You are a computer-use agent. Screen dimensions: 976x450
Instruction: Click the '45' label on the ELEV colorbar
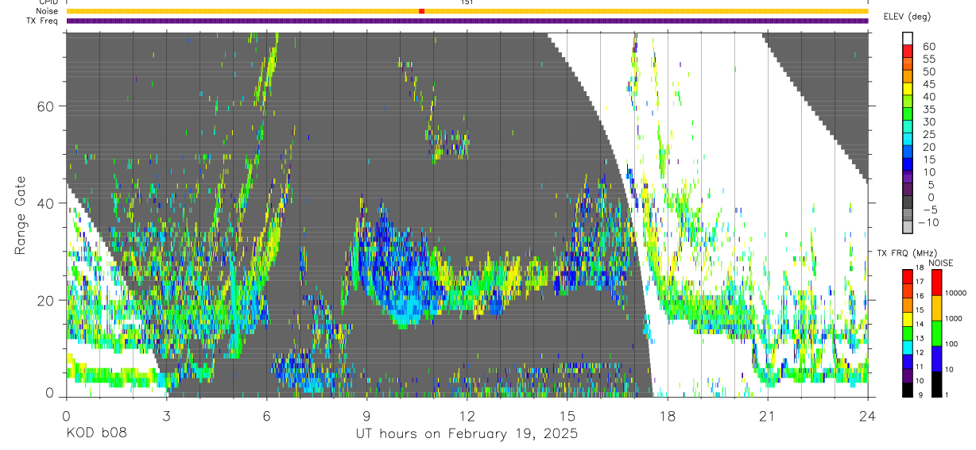[929, 84]
